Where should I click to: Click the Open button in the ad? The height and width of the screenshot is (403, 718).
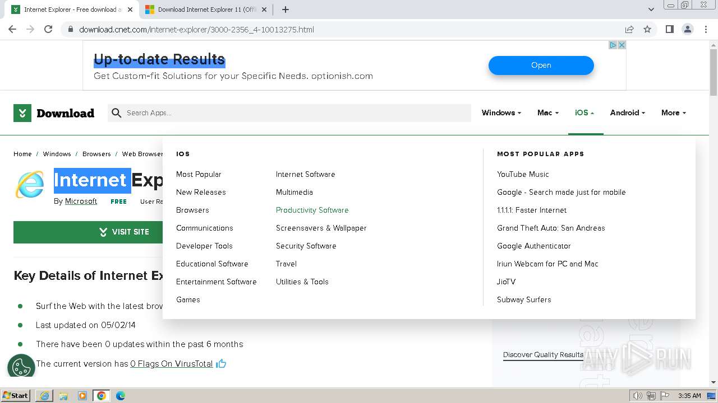pos(541,65)
